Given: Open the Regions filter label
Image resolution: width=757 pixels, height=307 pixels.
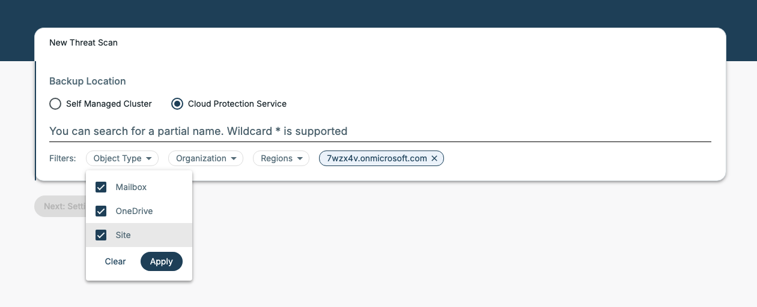Looking at the screenshot, I should 276,158.
